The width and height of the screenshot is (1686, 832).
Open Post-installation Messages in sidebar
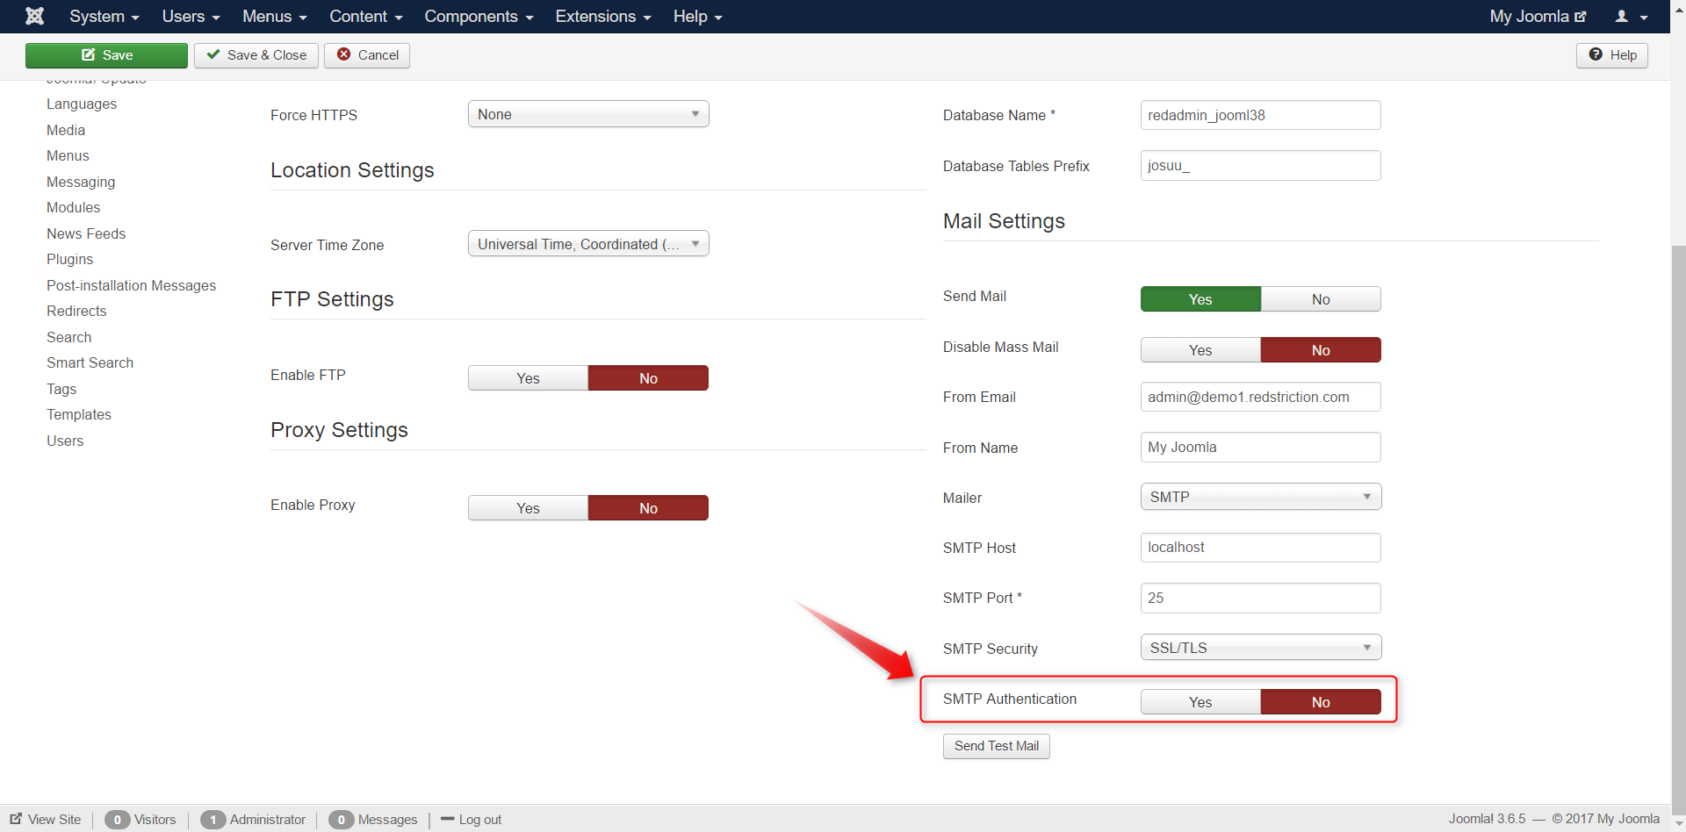point(132,285)
